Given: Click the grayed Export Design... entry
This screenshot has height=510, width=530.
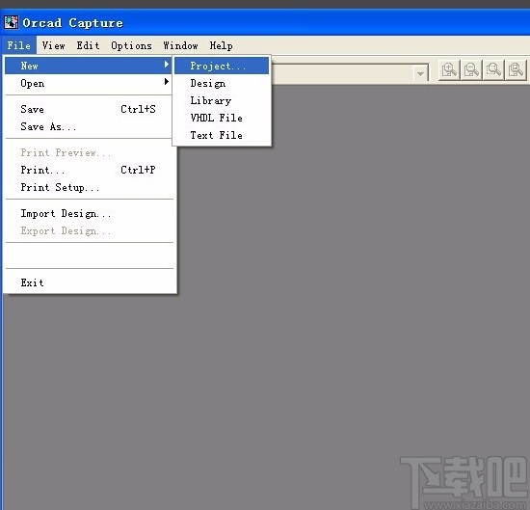Looking at the screenshot, I should [89, 230].
